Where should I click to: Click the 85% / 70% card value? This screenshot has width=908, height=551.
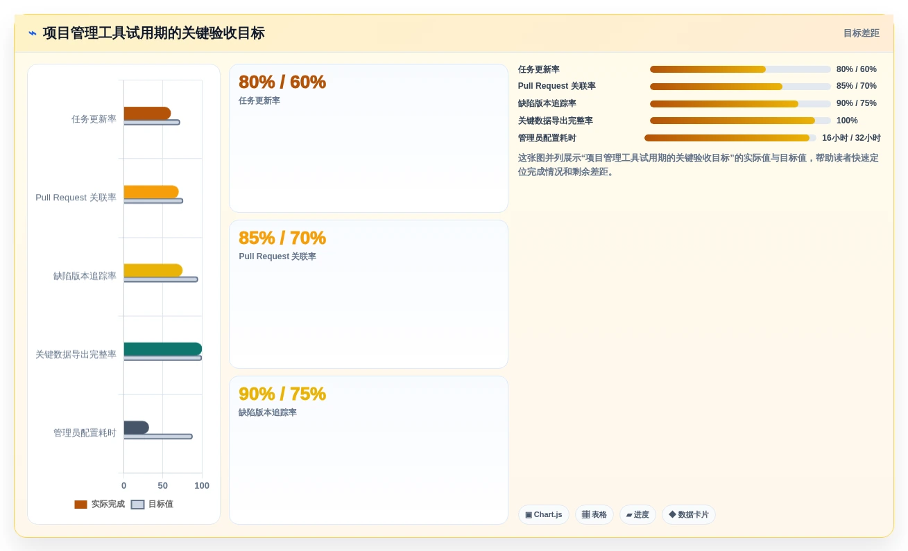tap(282, 238)
